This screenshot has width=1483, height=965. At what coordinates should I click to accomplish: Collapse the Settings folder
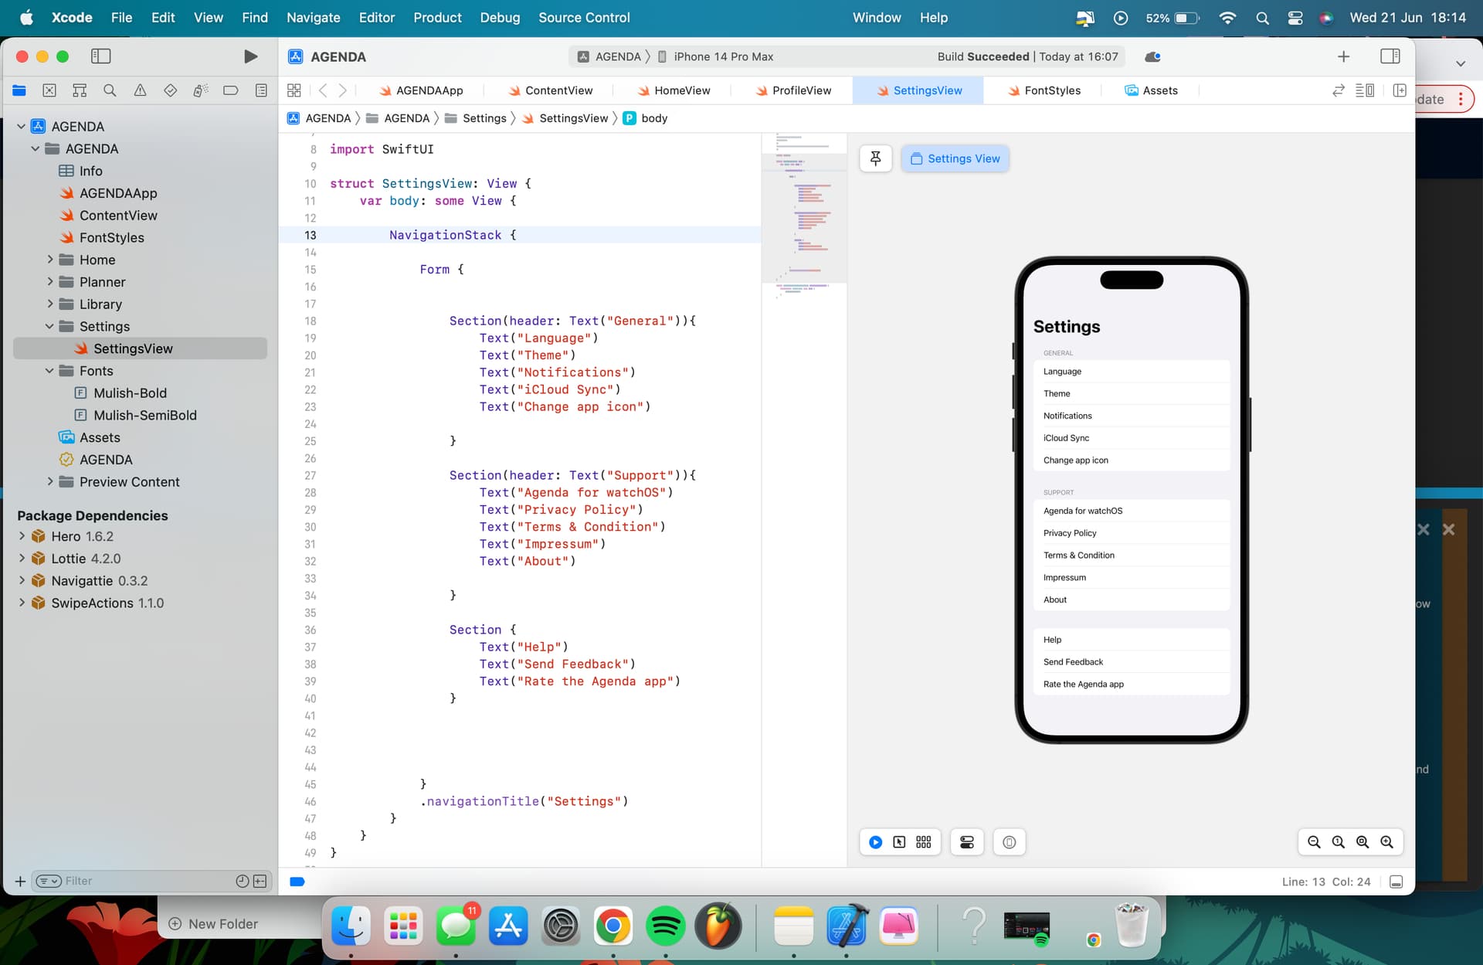pyautogui.click(x=50, y=326)
